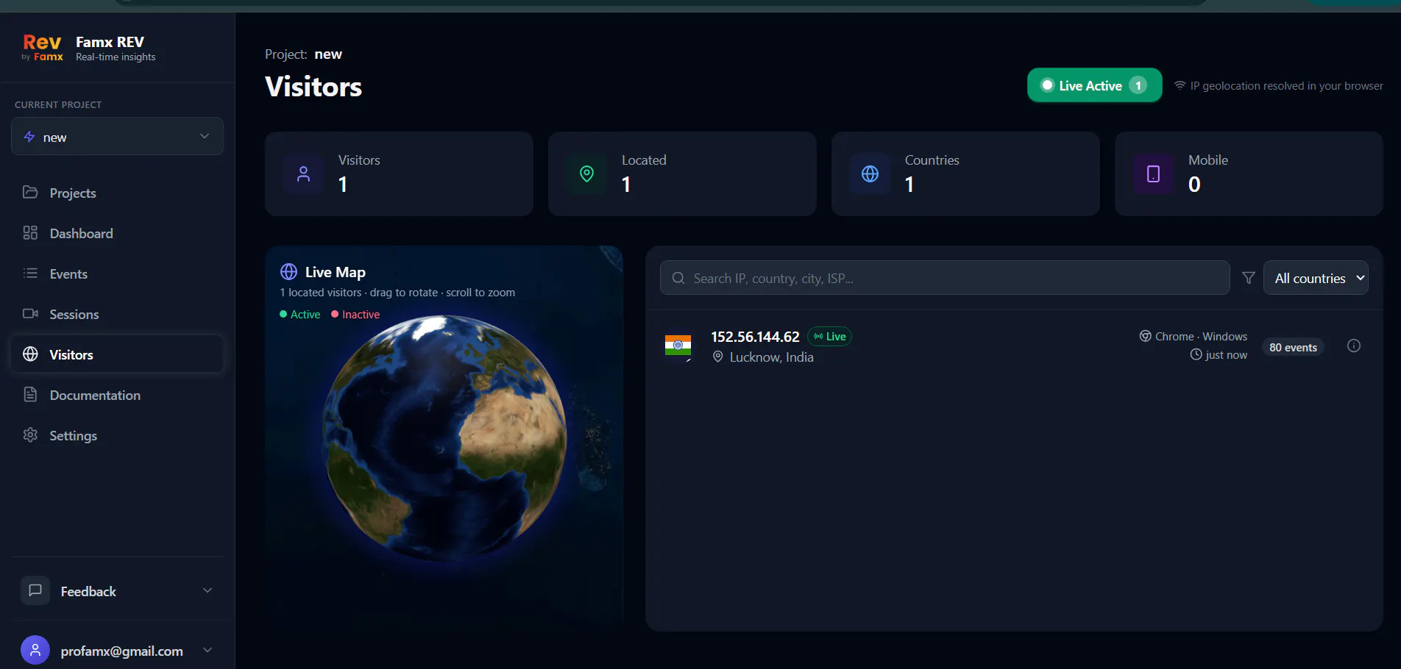The height and width of the screenshot is (669, 1401).
Task: Click the Located card pin icon
Action: pyautogui.click(x=586, y=174)
